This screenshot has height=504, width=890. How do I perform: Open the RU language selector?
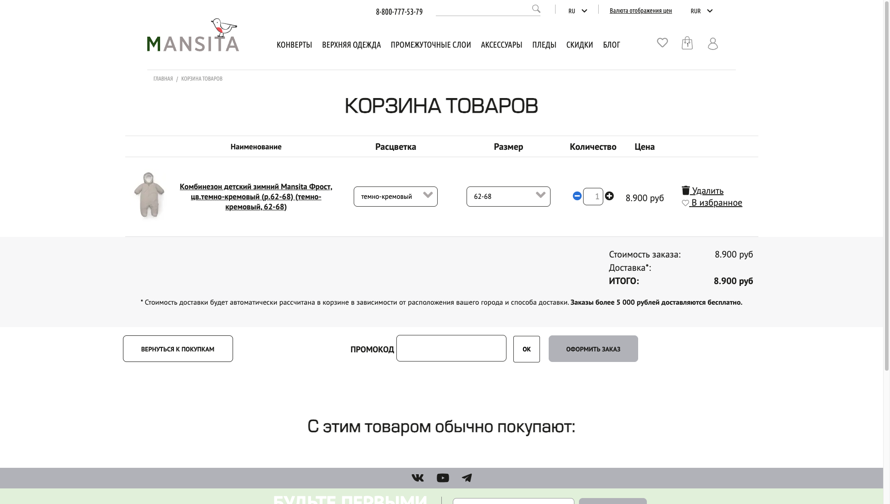(x=578, y=11)
